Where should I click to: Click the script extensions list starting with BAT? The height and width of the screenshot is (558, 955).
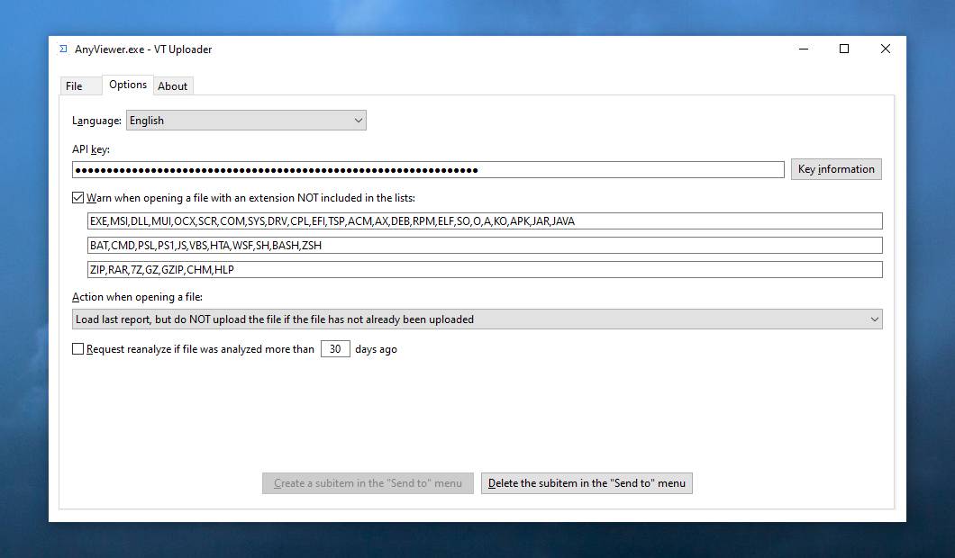485,245
